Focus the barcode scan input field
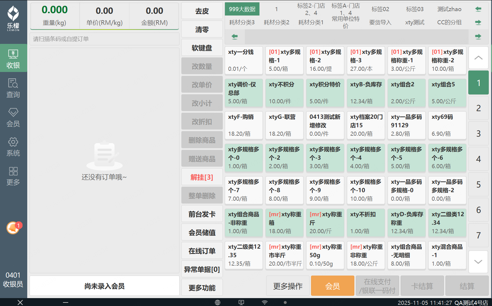This screenshot has width=492, height=306. 105,39
